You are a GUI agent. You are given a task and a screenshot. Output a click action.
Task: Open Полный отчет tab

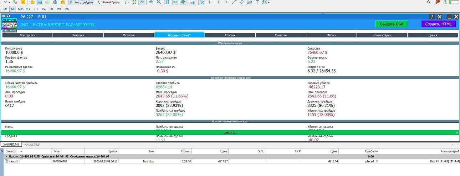[179, 35]
